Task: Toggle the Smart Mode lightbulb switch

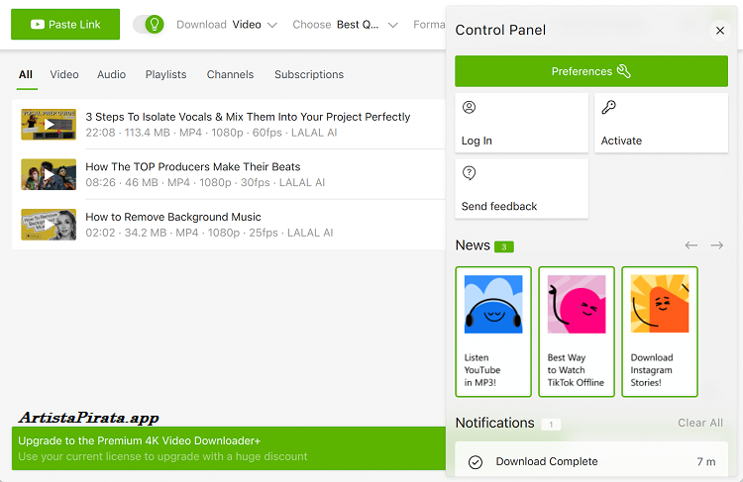Action: pyautogui.click(x=149, y=24)
